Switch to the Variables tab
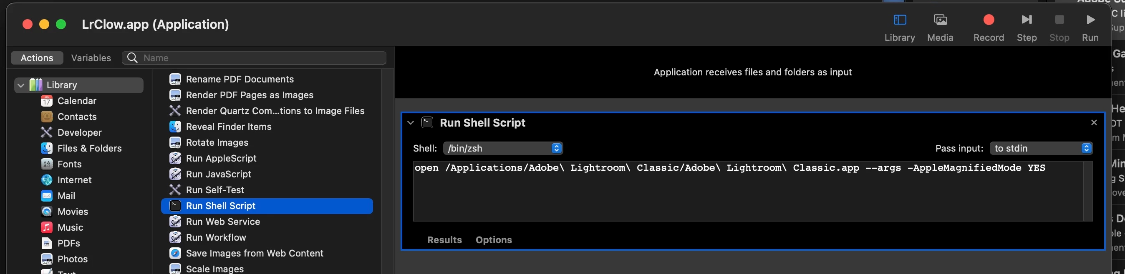 (x=91, y=58)
